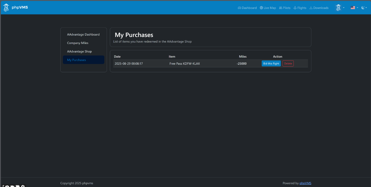Open Company Miles in sidebar
371x187 pixels.
click(78, 43)
